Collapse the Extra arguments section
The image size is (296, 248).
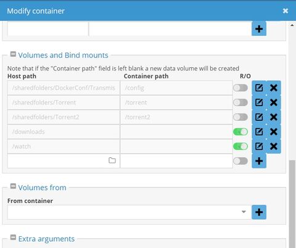click(13, 238)
